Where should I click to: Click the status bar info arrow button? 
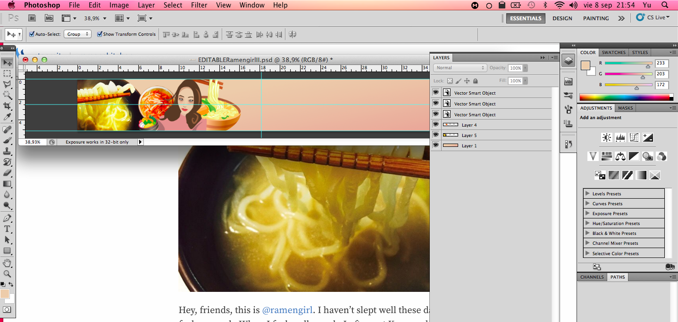pos(140,142)
